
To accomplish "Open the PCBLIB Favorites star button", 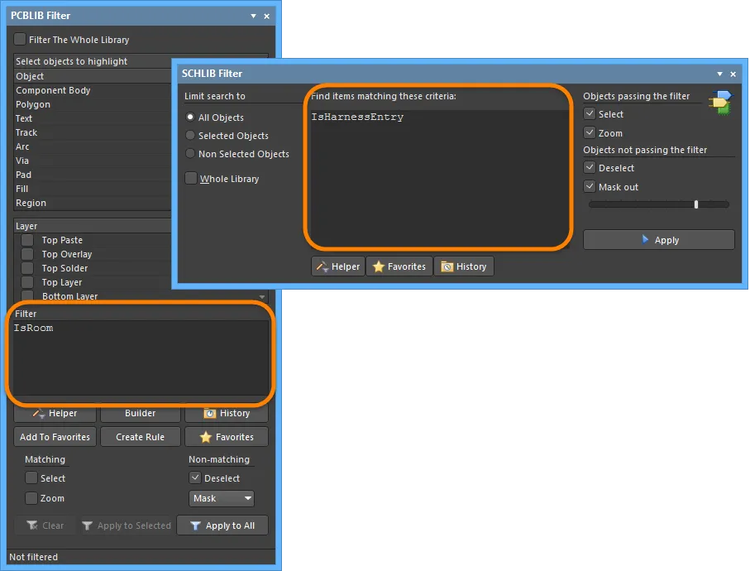I will click(227, 437).
